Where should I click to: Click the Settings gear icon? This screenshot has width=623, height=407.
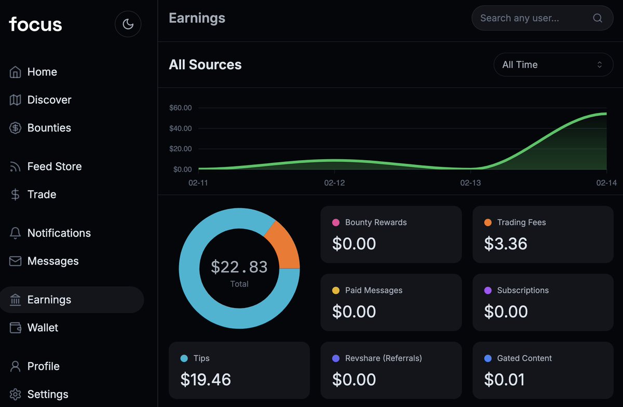[x=16, y=394]
